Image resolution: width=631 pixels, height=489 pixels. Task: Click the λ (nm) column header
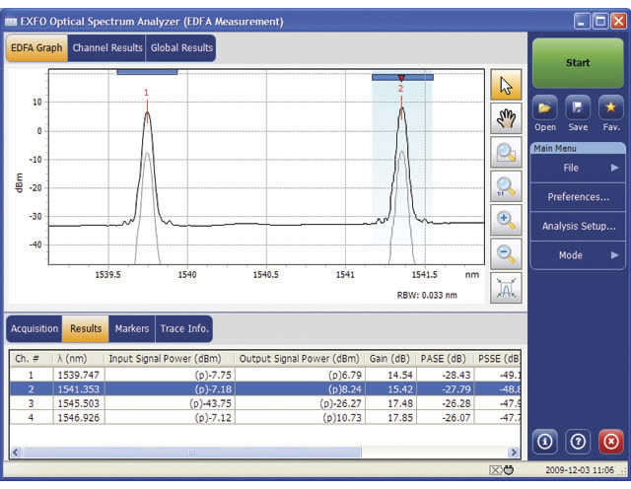pyautogui.click(x=79, y=359)
